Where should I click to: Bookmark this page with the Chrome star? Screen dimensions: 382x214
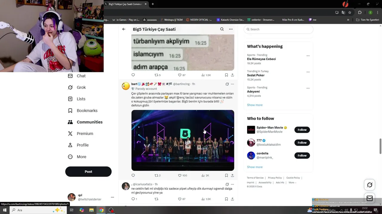[x=350, y=12]
